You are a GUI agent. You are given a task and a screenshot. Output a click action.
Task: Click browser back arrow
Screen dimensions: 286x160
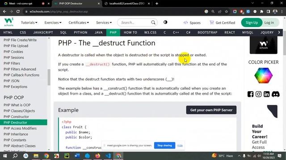pos(4,12)
